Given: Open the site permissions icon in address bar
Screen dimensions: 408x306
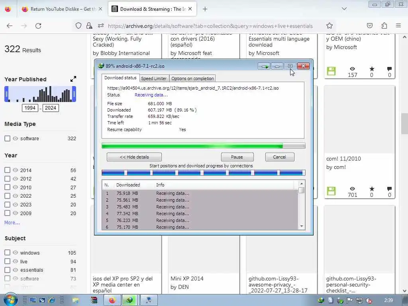Looking at the screenshot, I should [101, 26].
